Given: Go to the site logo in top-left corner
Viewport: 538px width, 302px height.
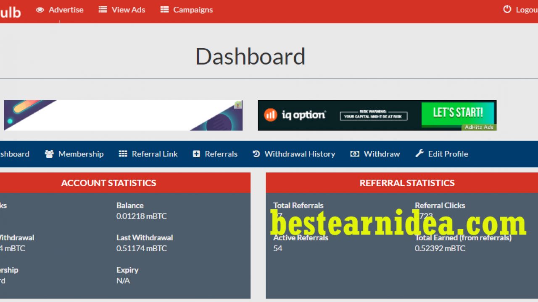Looking at the screenshot, I should [10, 12].
